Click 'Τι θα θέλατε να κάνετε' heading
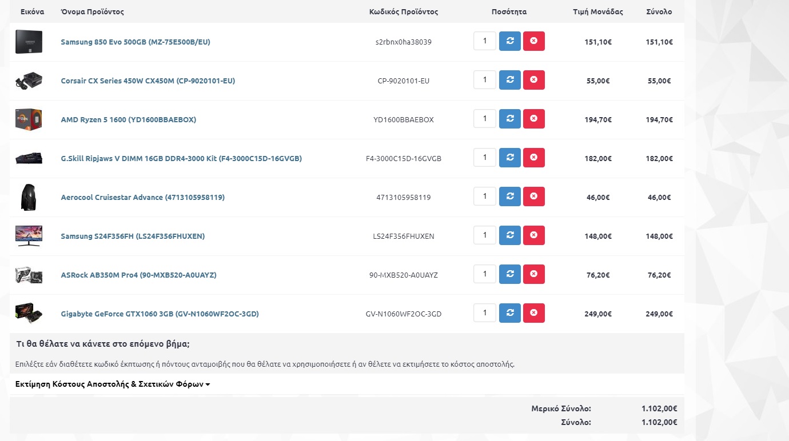Viewport: 789px width, 441px height. coord(103,344)
